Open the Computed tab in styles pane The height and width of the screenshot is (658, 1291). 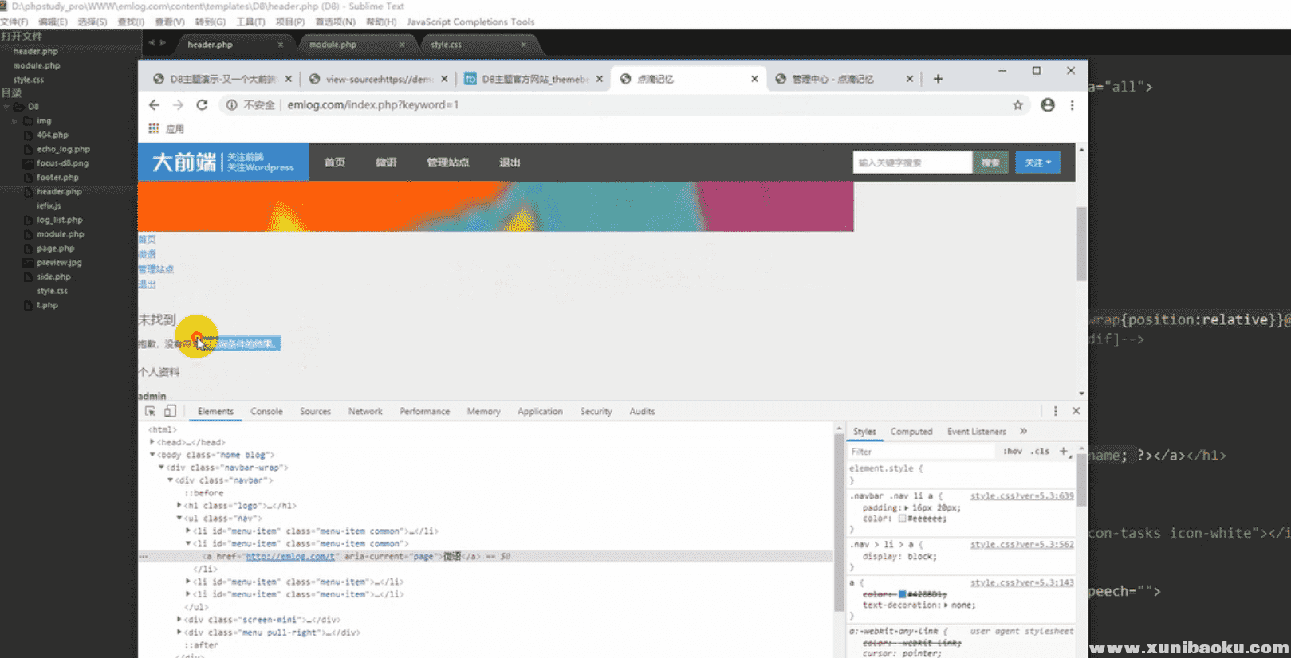pos(911,431)
